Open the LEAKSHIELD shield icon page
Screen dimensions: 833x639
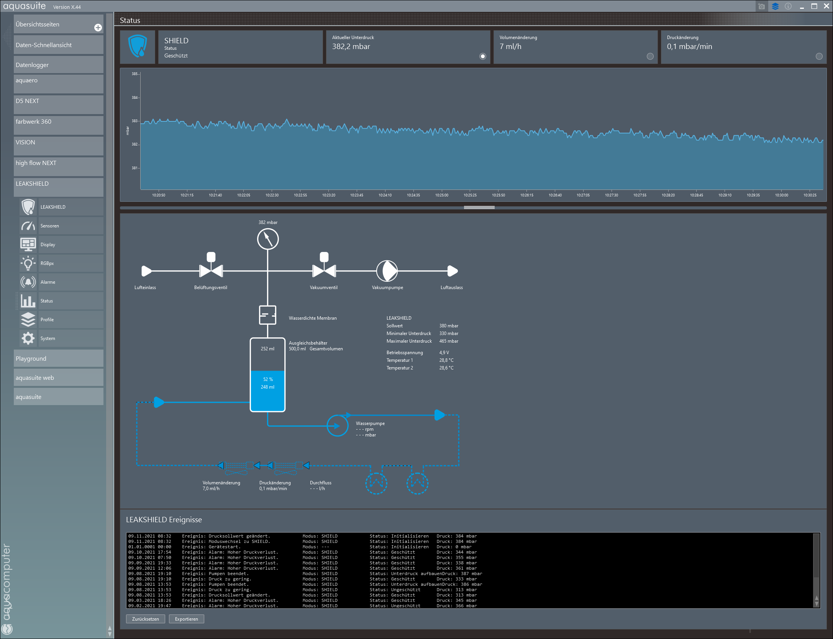click(x=28, y=207)
